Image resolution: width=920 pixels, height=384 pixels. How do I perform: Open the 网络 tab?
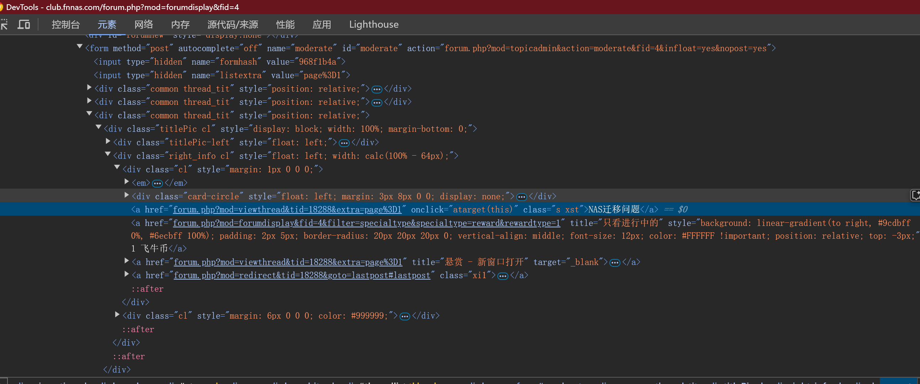(144, 24)
